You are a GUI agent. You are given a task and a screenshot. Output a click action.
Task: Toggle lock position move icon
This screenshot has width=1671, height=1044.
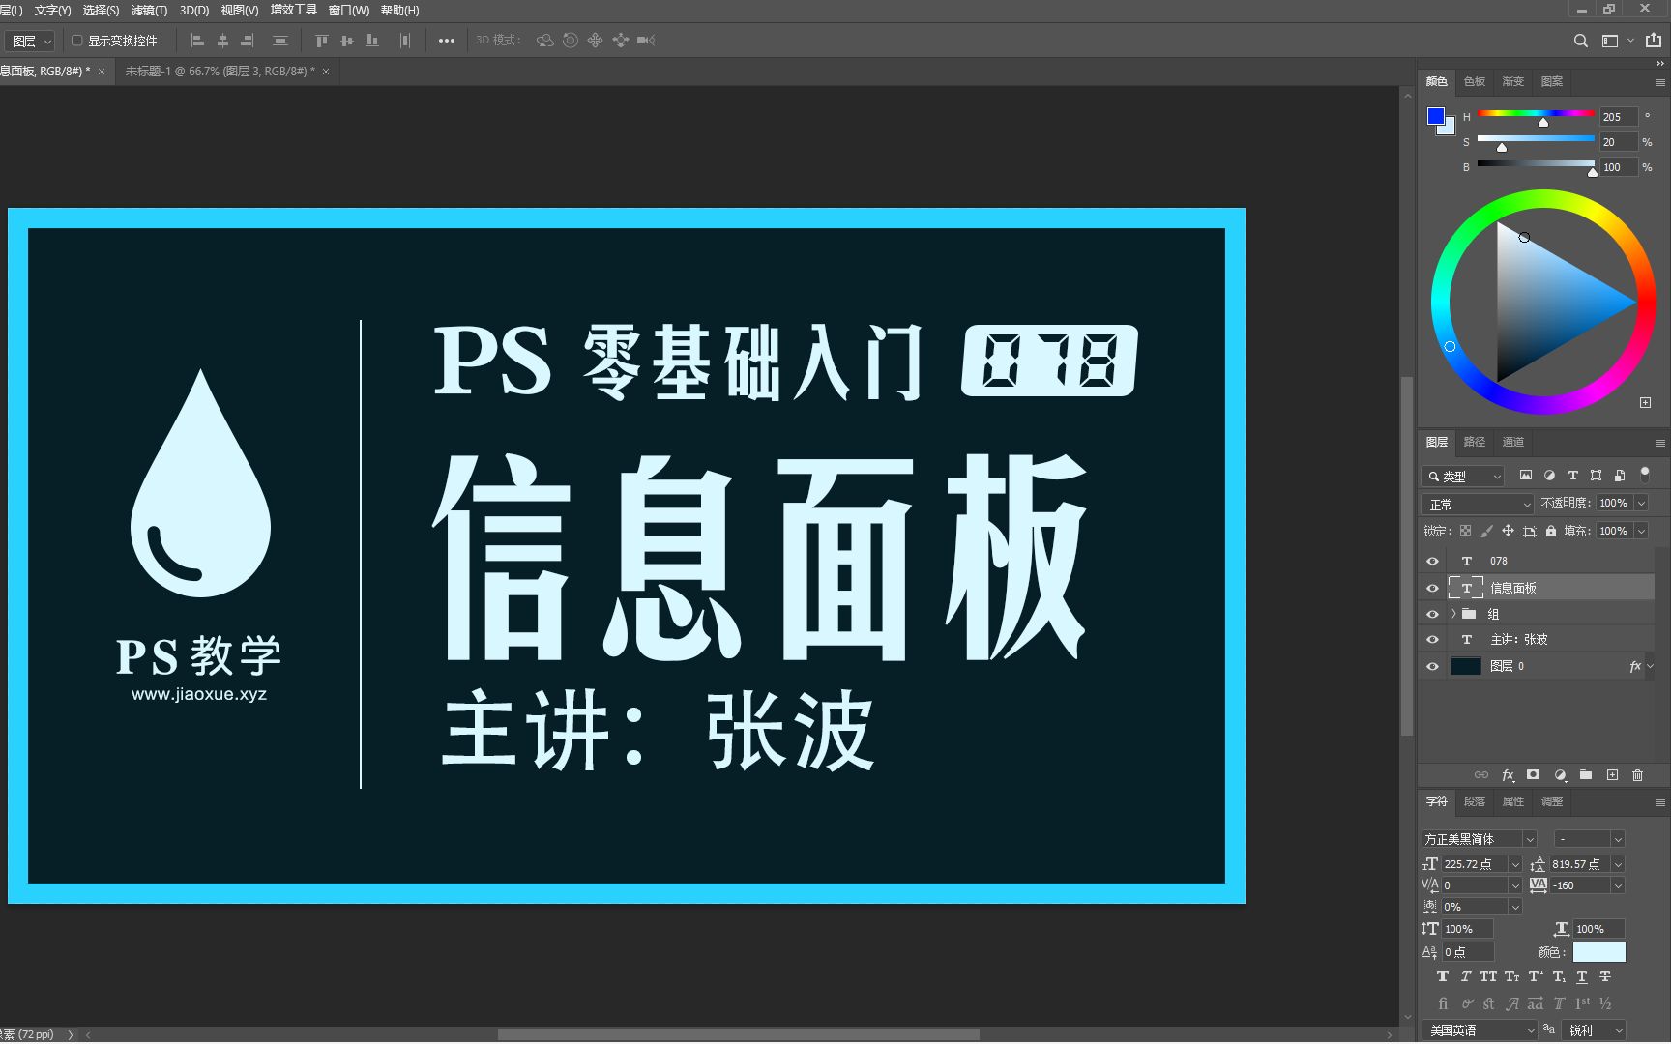[x=1508, y=531]
